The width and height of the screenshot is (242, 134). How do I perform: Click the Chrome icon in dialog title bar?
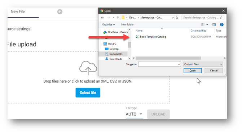(102, 11)
